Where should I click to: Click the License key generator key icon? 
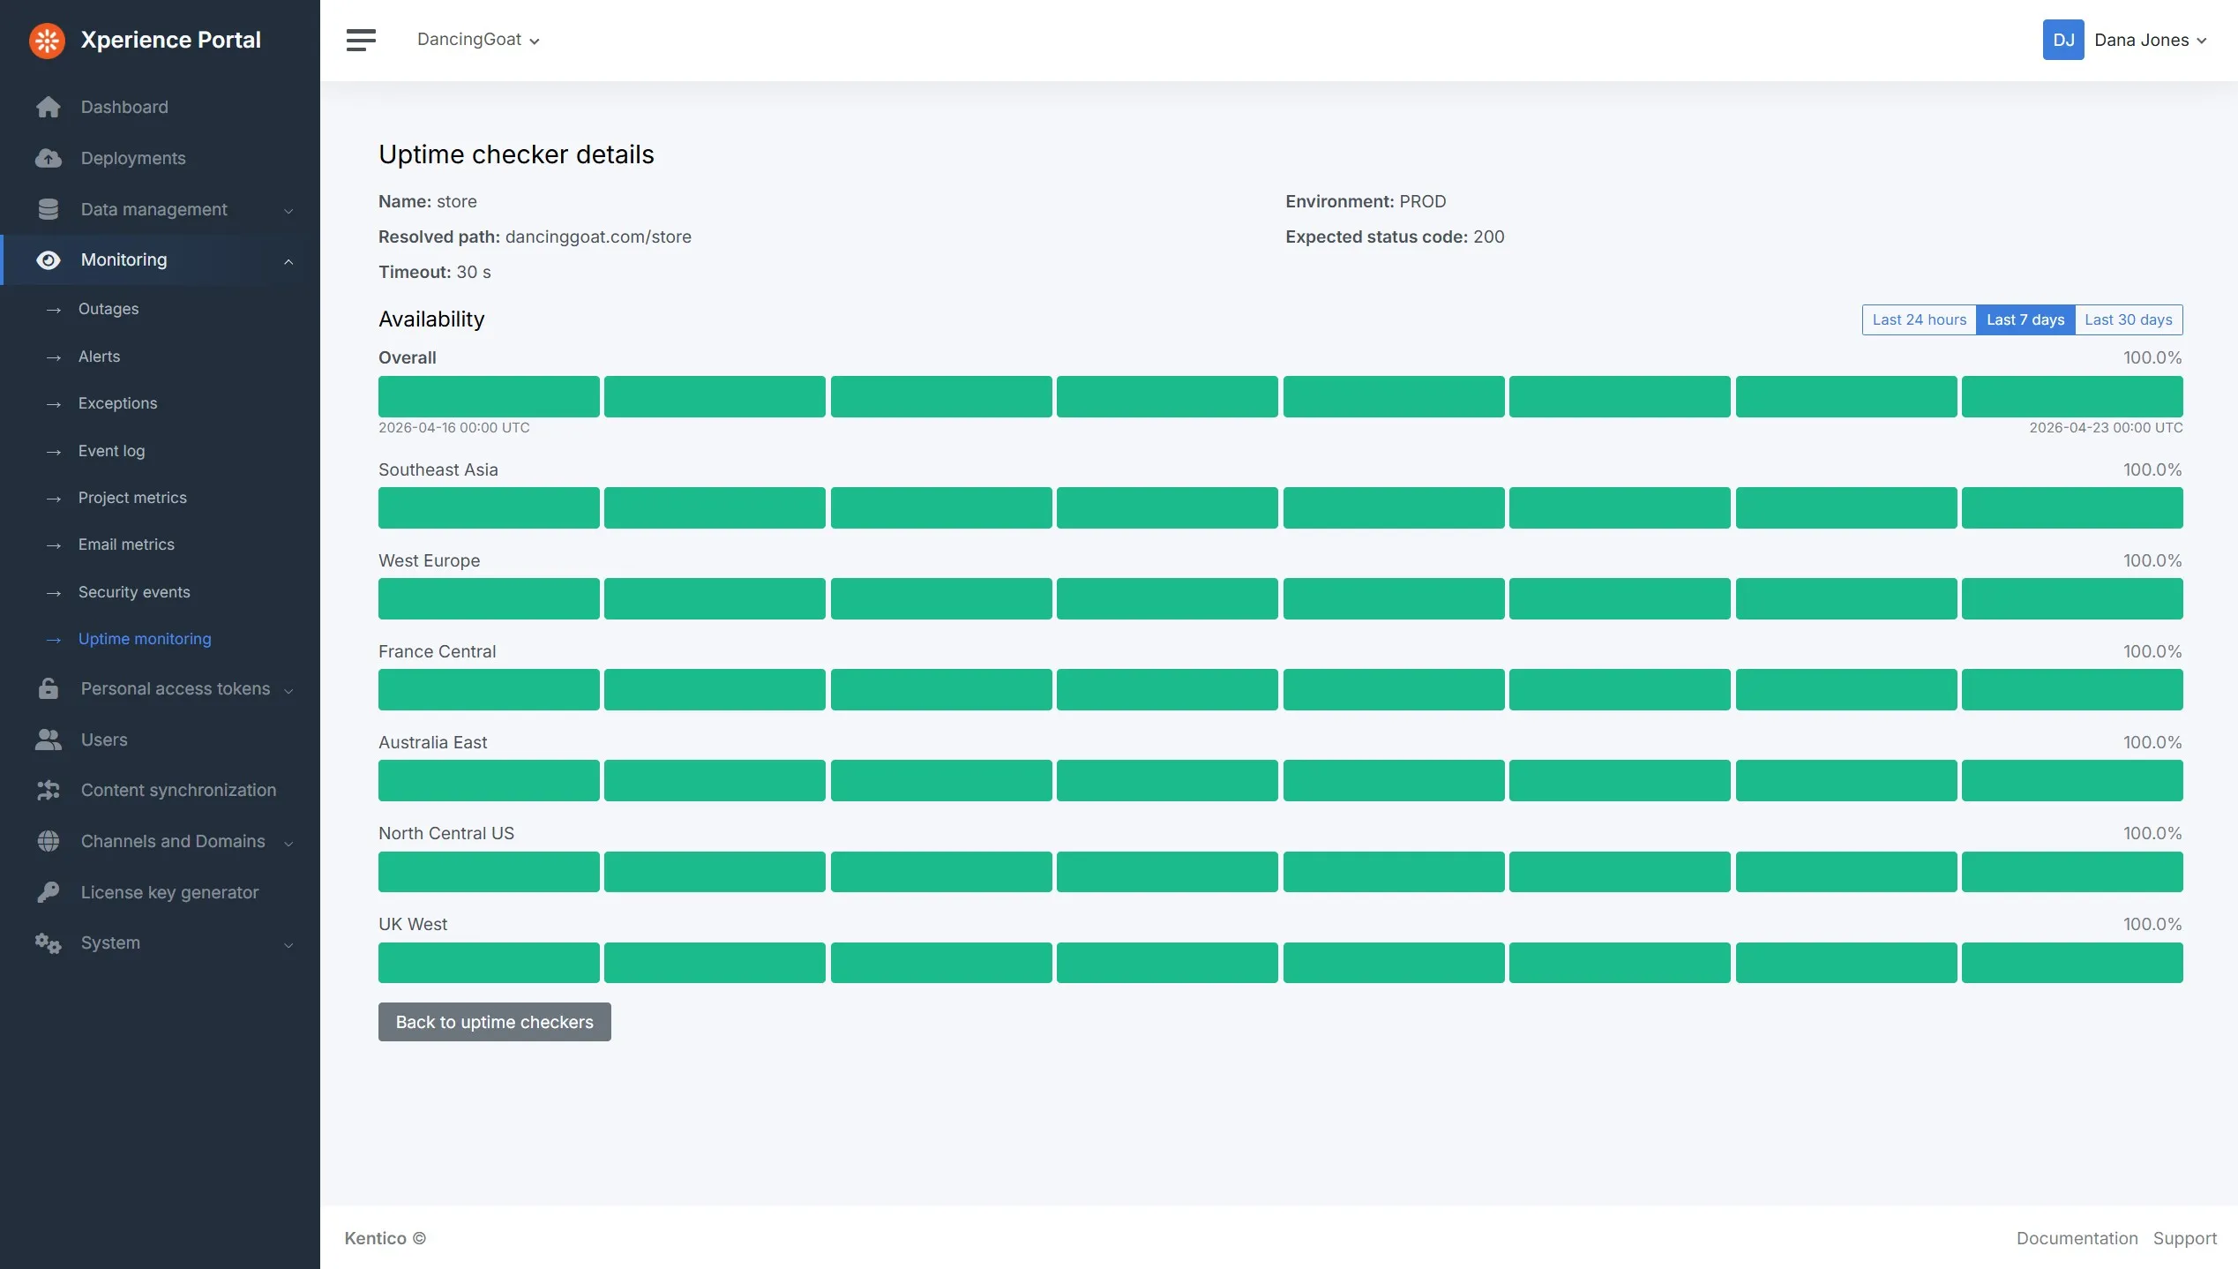49,892
